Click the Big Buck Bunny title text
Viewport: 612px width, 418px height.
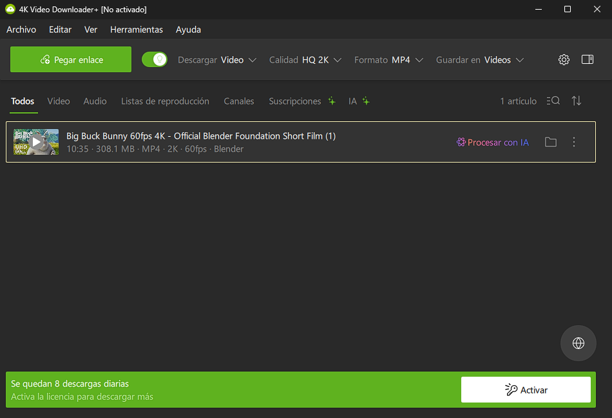tap(201, 136)
